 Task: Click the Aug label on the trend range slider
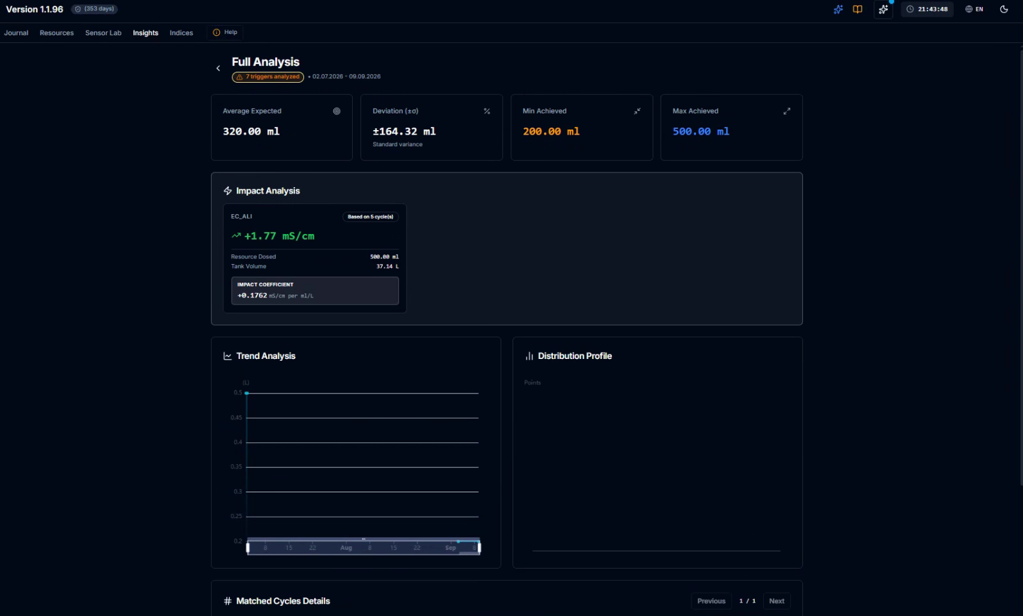pos(346,548)
